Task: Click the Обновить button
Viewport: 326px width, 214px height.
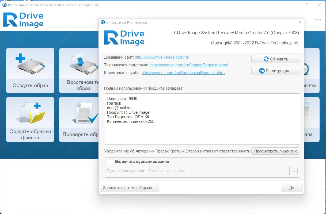Action: [276, 59]
